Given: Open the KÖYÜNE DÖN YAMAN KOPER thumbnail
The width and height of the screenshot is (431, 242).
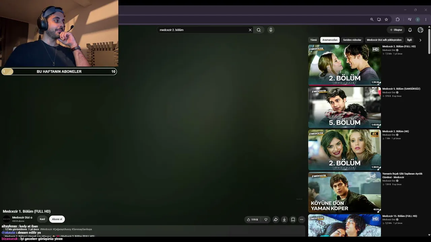Looking at the screenshot, I should click(344, 192).
